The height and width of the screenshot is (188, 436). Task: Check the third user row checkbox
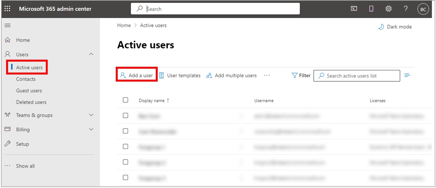(x=125, y=146)
